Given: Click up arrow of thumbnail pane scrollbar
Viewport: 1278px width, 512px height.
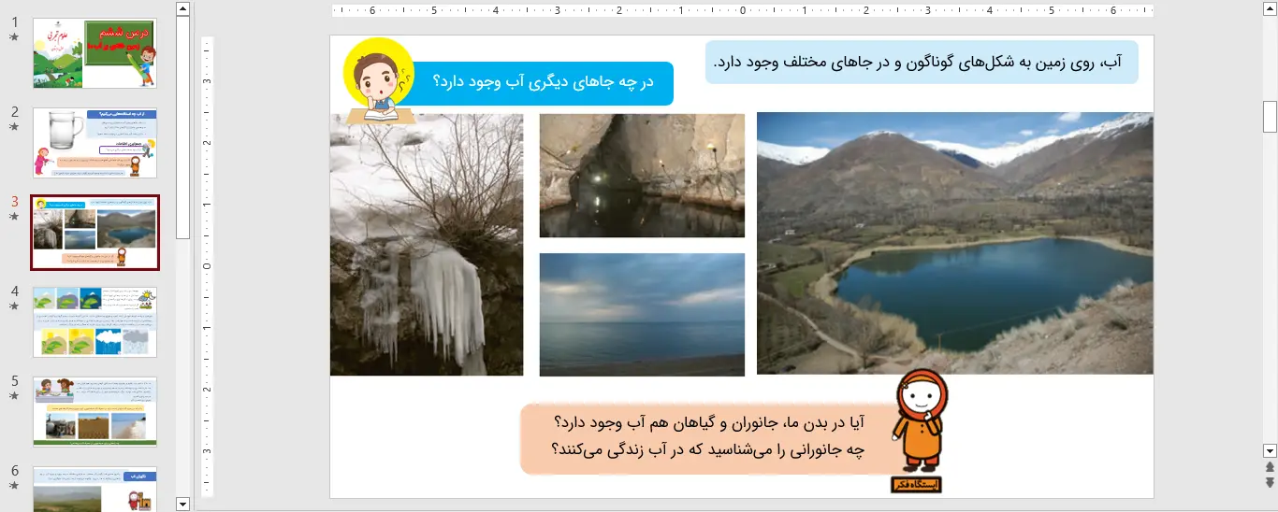Looking at the screenshot, I should (x=182, y=9).
